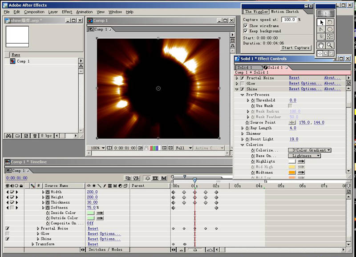This screenshot has width=356, height=257.
Task: Reset Transform in the timeline
Action: click(x=93, y=244)
